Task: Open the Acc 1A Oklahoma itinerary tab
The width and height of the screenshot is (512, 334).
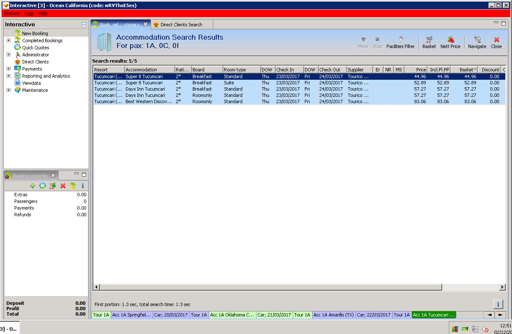Action: pyautogui.click(x=232, y=315)
